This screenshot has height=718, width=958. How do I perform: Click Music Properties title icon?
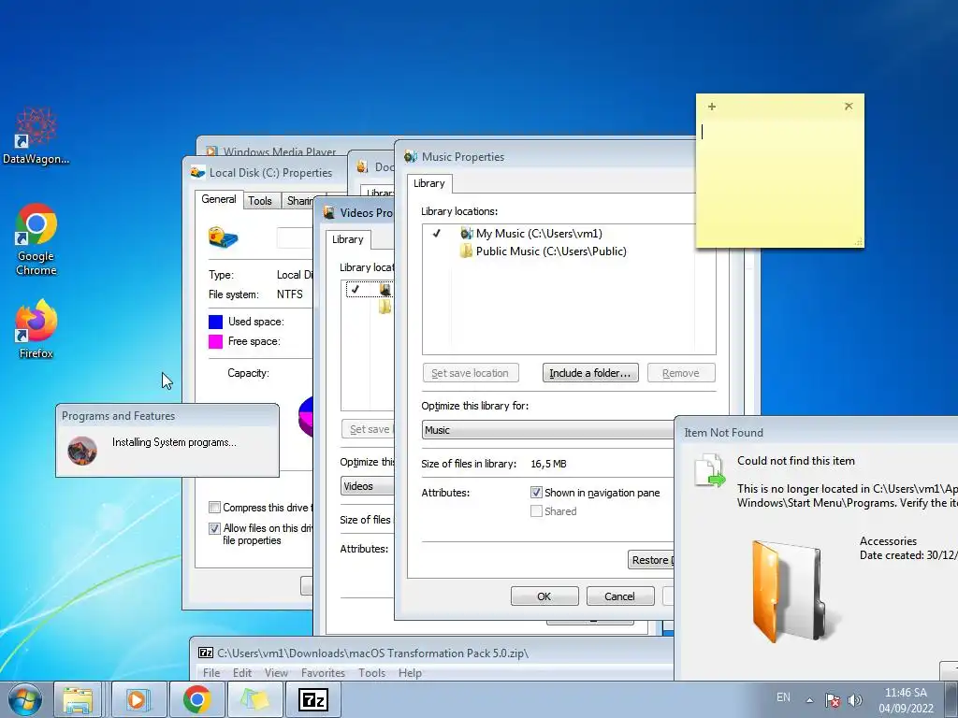coord(411,157)
